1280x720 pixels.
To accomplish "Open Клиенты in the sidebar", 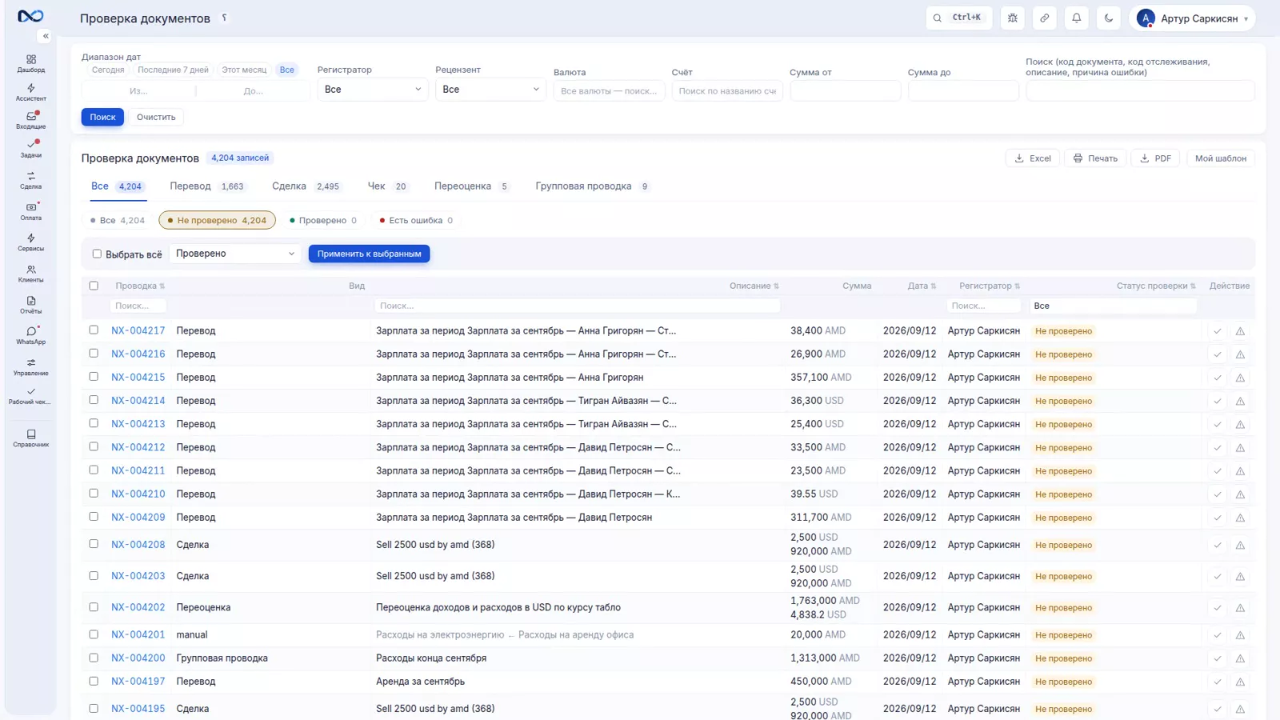I will pyautogui.click(x=30, y=274).
